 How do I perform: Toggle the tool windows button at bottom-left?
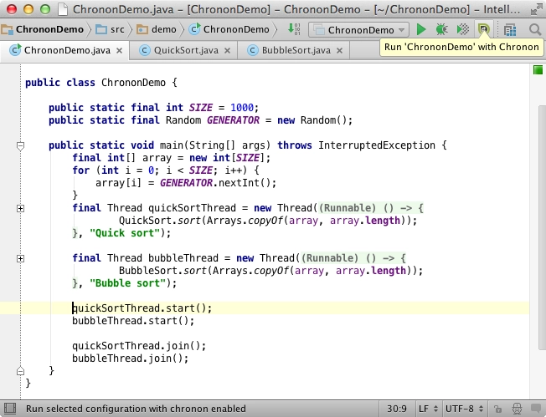click(x=10, y=409)
